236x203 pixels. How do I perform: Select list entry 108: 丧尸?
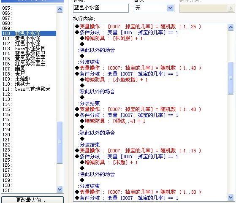pos(29,74)
